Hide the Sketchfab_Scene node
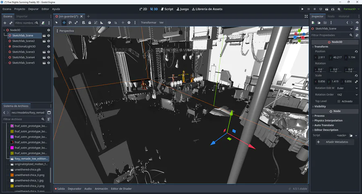The height and width of the screenshot is (194, 362). (49, 36)
